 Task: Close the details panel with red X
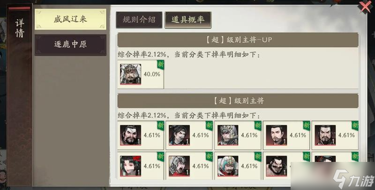(365, 7)
